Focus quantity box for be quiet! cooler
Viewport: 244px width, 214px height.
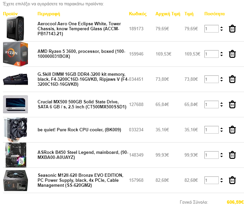pos(211,130)
